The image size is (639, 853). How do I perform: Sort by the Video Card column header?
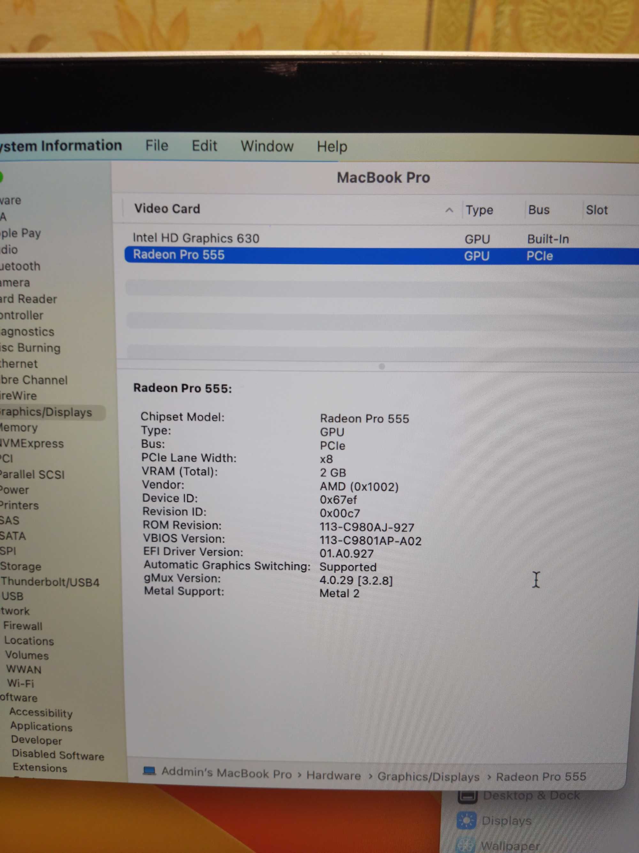point(167,209)
